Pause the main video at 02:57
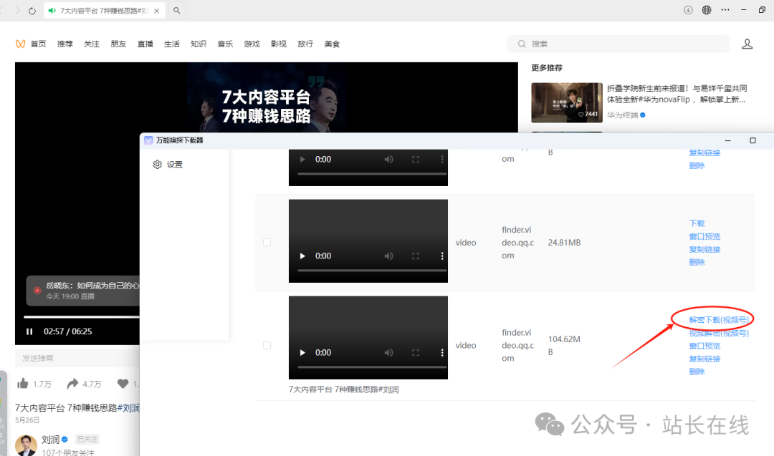Viewport: 774px width, 456px height. tap(29, 331)
